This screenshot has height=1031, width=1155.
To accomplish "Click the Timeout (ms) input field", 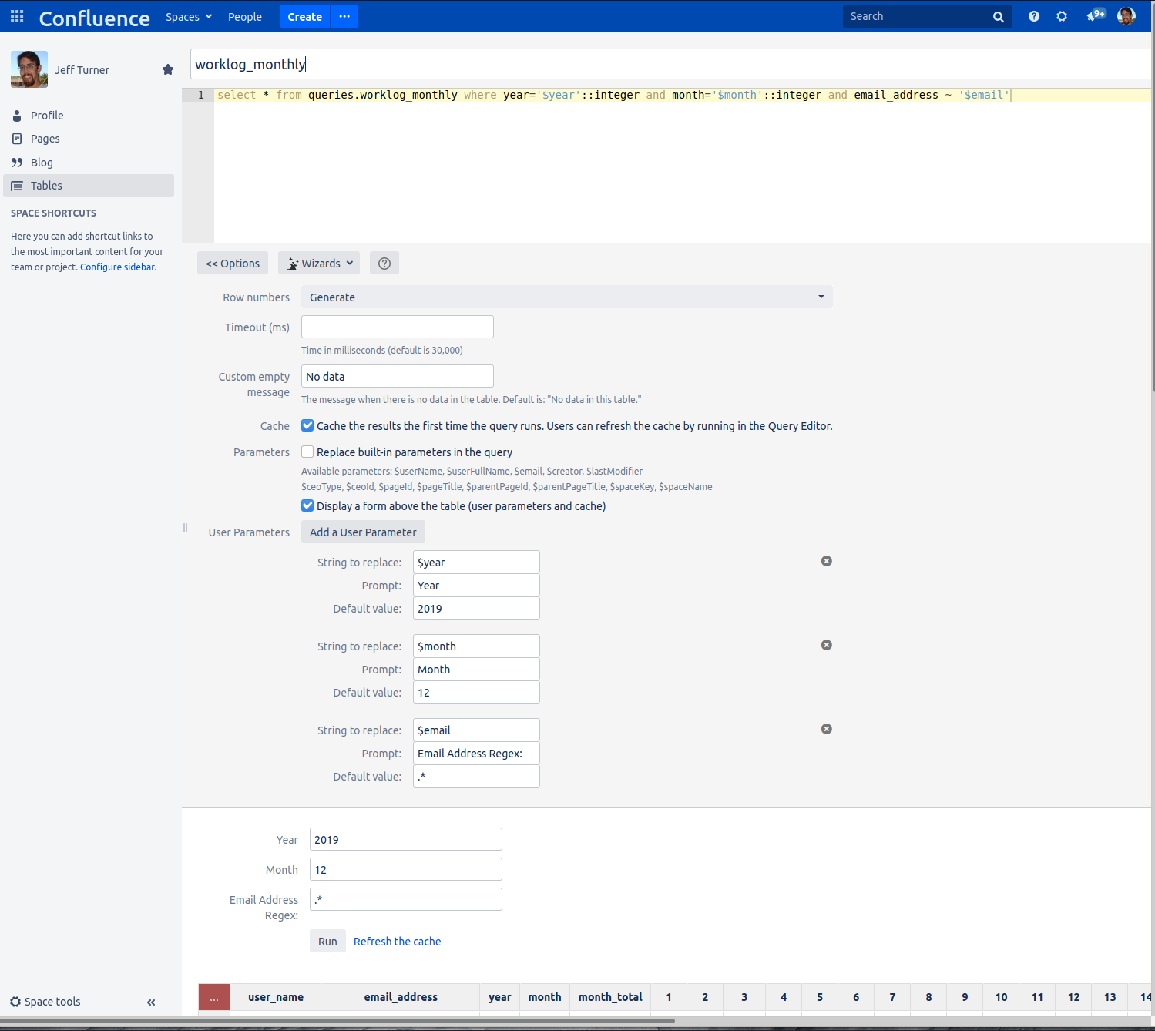I will click(397, 327).
